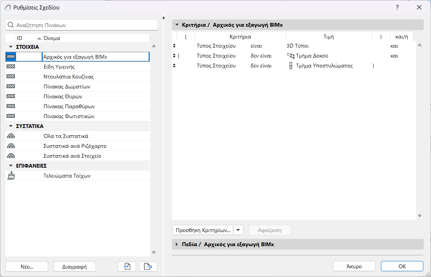Click the reorder handle of the Τμήμα Δοκού criterion

tap(174, 56)
